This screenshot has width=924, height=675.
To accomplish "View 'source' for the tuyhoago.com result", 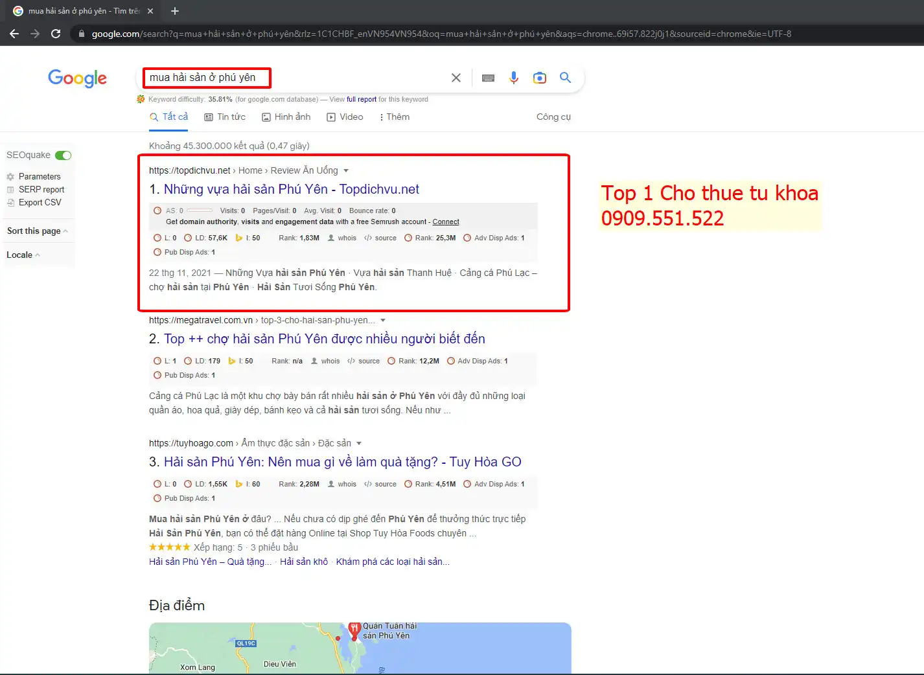I will click(380, 484).
